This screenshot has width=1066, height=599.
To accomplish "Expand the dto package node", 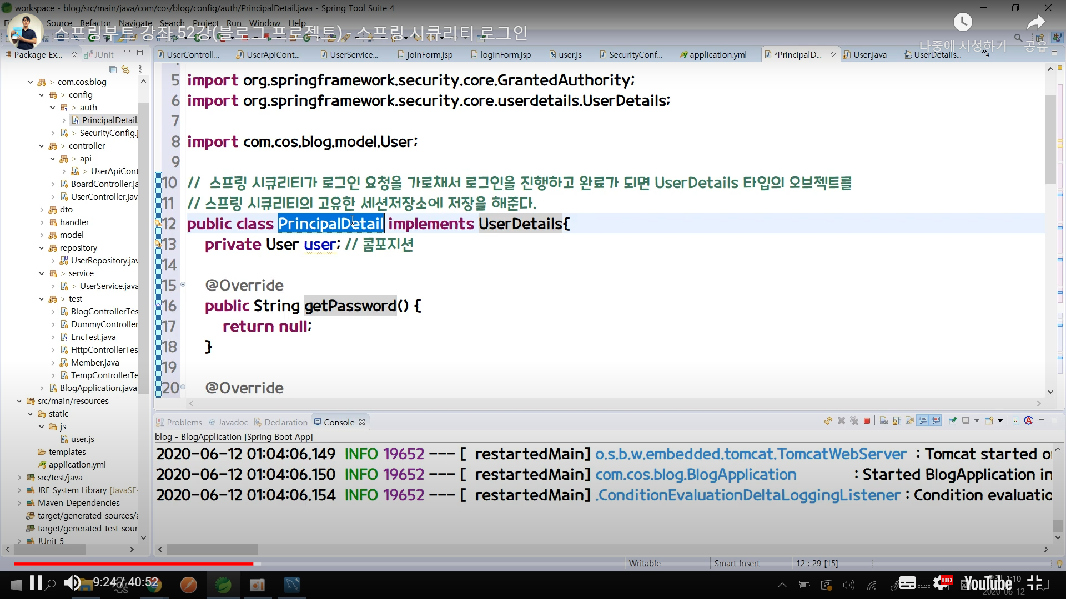I will [x=41, y=210].
